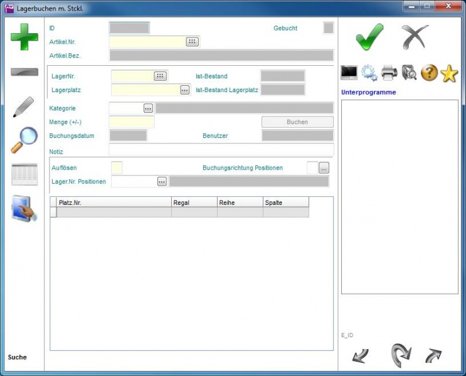Open help with the question mark icon
Image resolution: width=466 pixels, height=376 pixels.
pyautogui.click(x=429, y=73)
